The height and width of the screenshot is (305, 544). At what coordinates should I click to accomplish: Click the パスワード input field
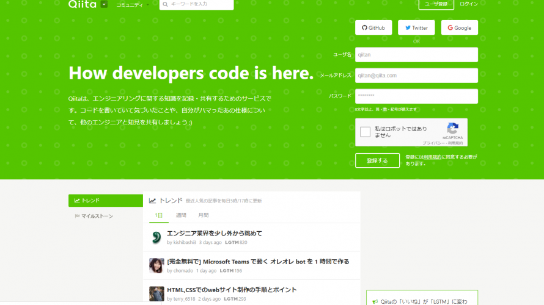coord(416,96)
